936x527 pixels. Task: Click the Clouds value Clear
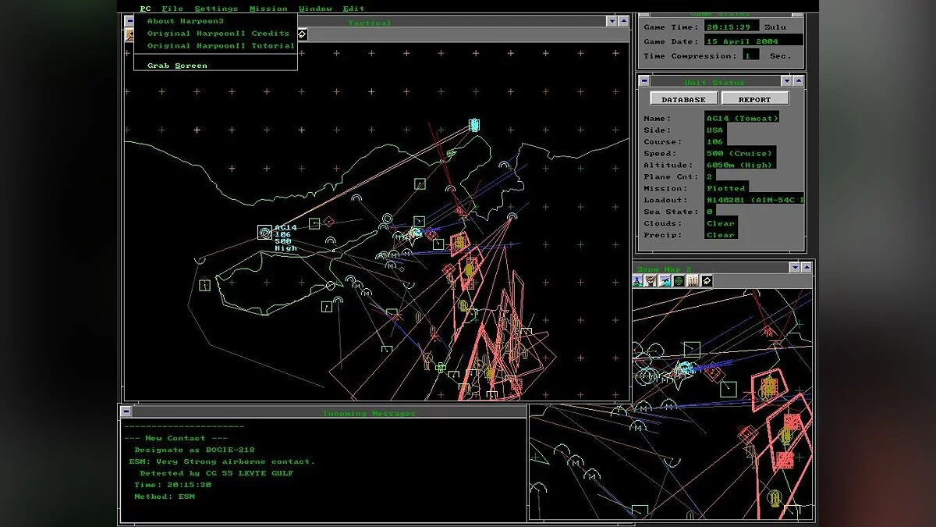click(x=721, y=223)
